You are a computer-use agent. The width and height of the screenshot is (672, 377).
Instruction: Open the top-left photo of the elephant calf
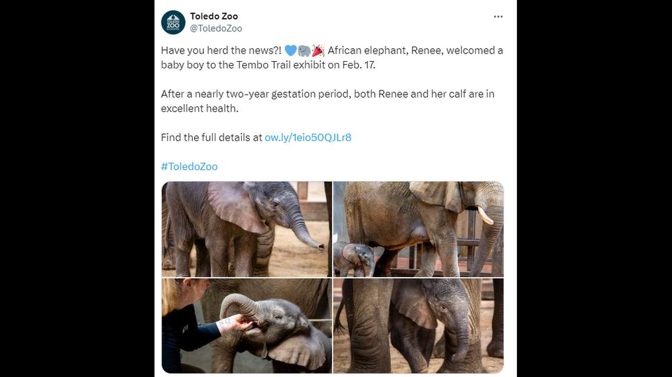[246, 229]
